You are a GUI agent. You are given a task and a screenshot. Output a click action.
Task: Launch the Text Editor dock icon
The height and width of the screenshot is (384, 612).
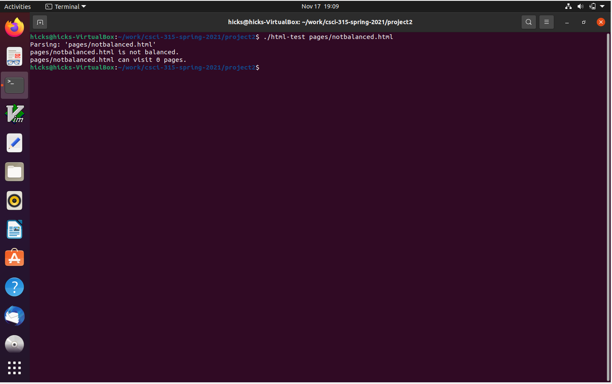point(14,143)
